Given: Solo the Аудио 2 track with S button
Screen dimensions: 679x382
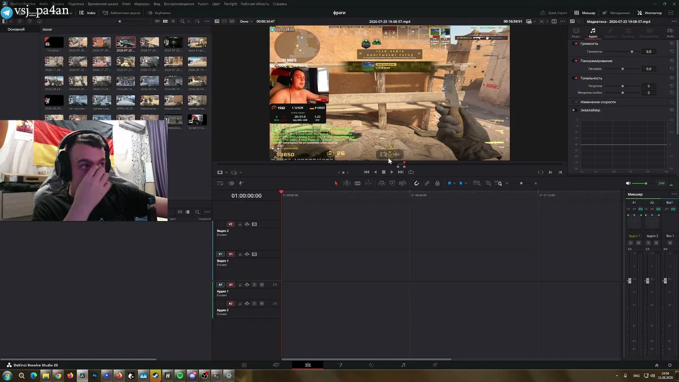Looking at the screenshot, I should click(x=255, y=303).
